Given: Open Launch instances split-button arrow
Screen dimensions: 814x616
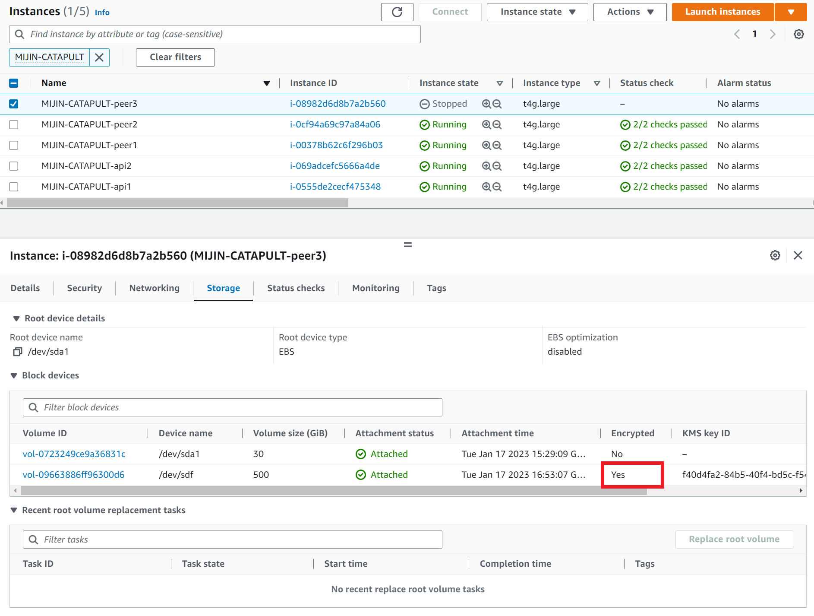Looking at the screenshot, I should 791,12.
